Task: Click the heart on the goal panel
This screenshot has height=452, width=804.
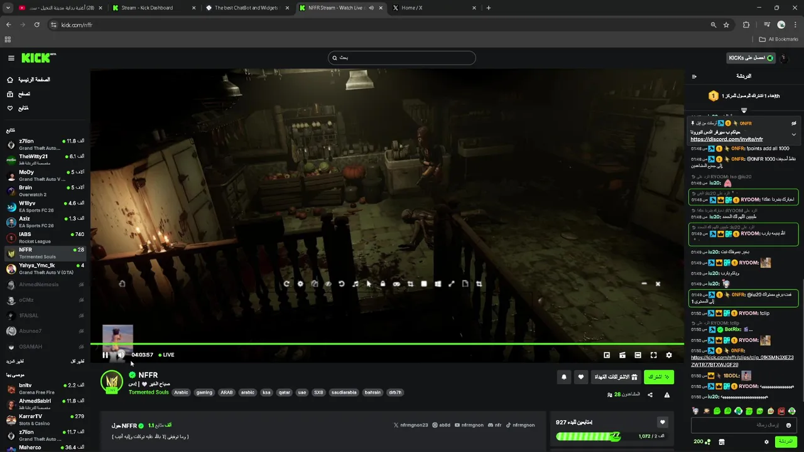Action: (x=662, y=422)
